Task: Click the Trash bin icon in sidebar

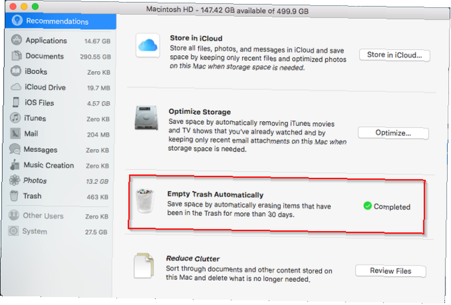Action: [x=14, y=196]
